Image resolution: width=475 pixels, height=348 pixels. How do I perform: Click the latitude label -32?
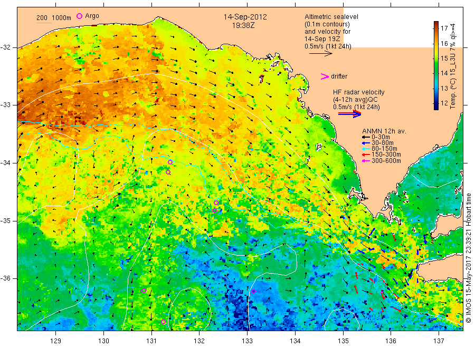point(5,47)
